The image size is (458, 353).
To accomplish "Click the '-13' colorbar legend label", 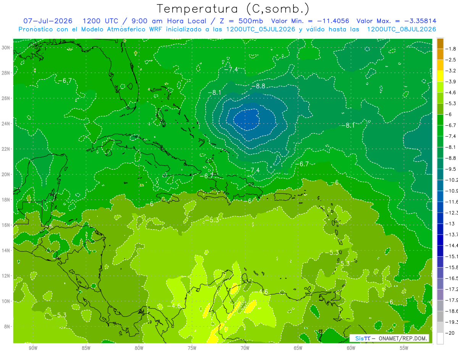I will click(x=450, y=224).
